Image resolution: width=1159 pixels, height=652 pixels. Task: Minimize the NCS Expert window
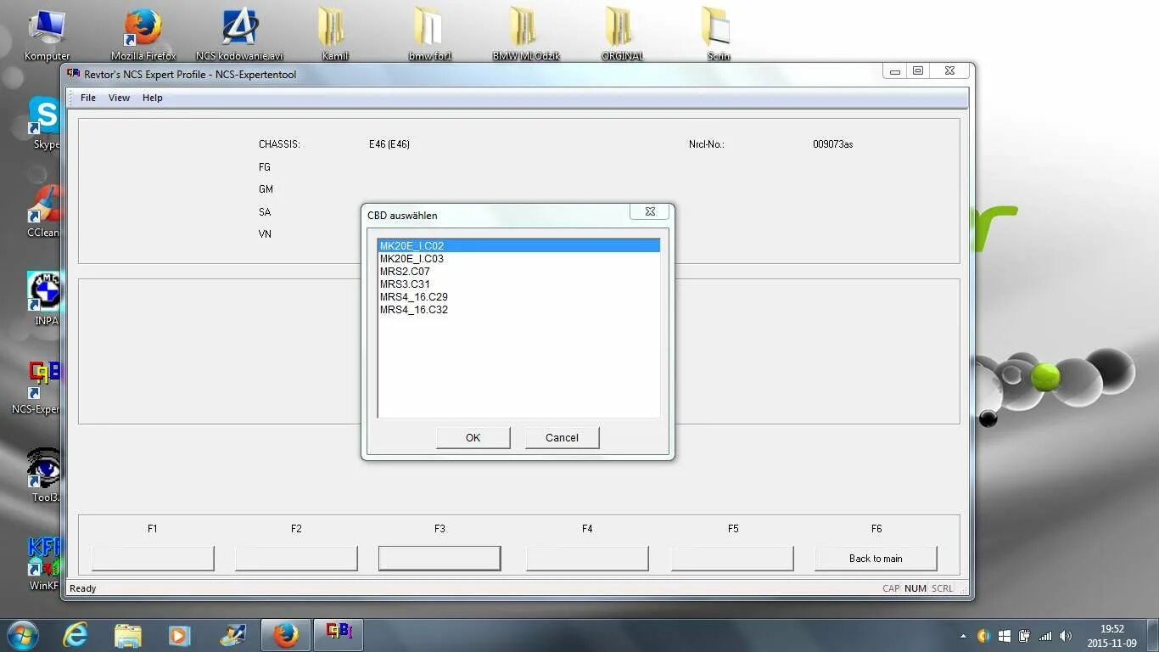point(894,71)
